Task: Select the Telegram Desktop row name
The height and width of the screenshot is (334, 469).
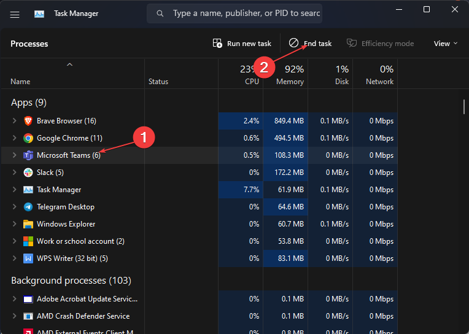Action: coord(66,207)
